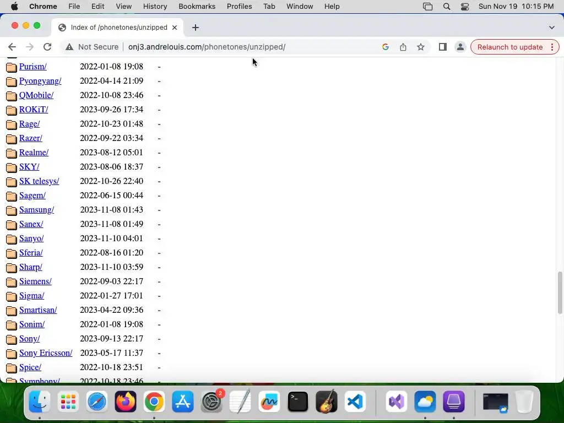Viewport: 564px width, 423px height.
Task: Click the folder icon beside Sanyo/
Action: (12, 239)
